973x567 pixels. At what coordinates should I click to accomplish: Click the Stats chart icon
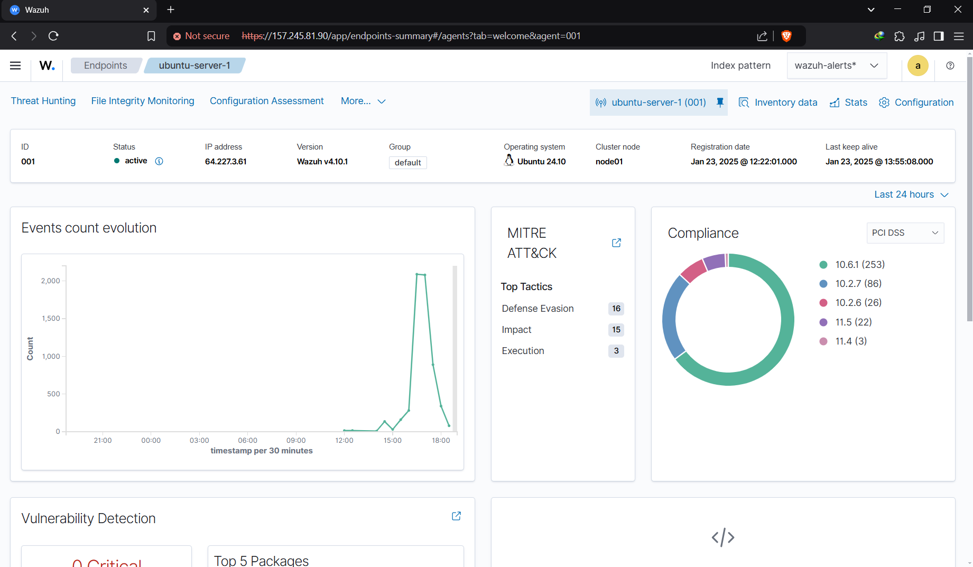coord(835,103)
